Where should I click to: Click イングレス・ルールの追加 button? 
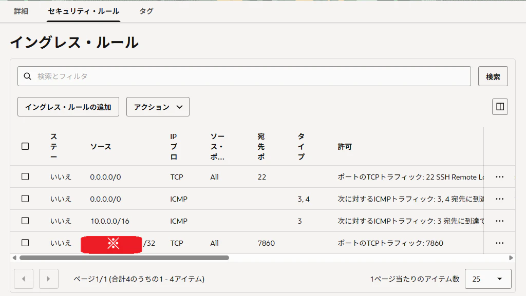[x=68, y=107]
